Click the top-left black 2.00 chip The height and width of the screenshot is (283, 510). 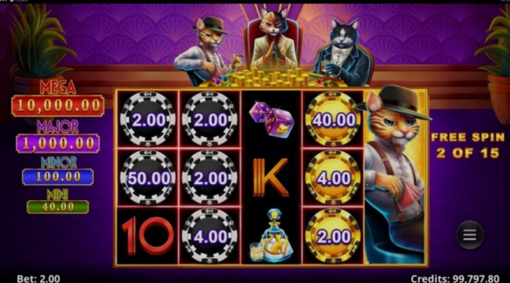pos(148,120)
